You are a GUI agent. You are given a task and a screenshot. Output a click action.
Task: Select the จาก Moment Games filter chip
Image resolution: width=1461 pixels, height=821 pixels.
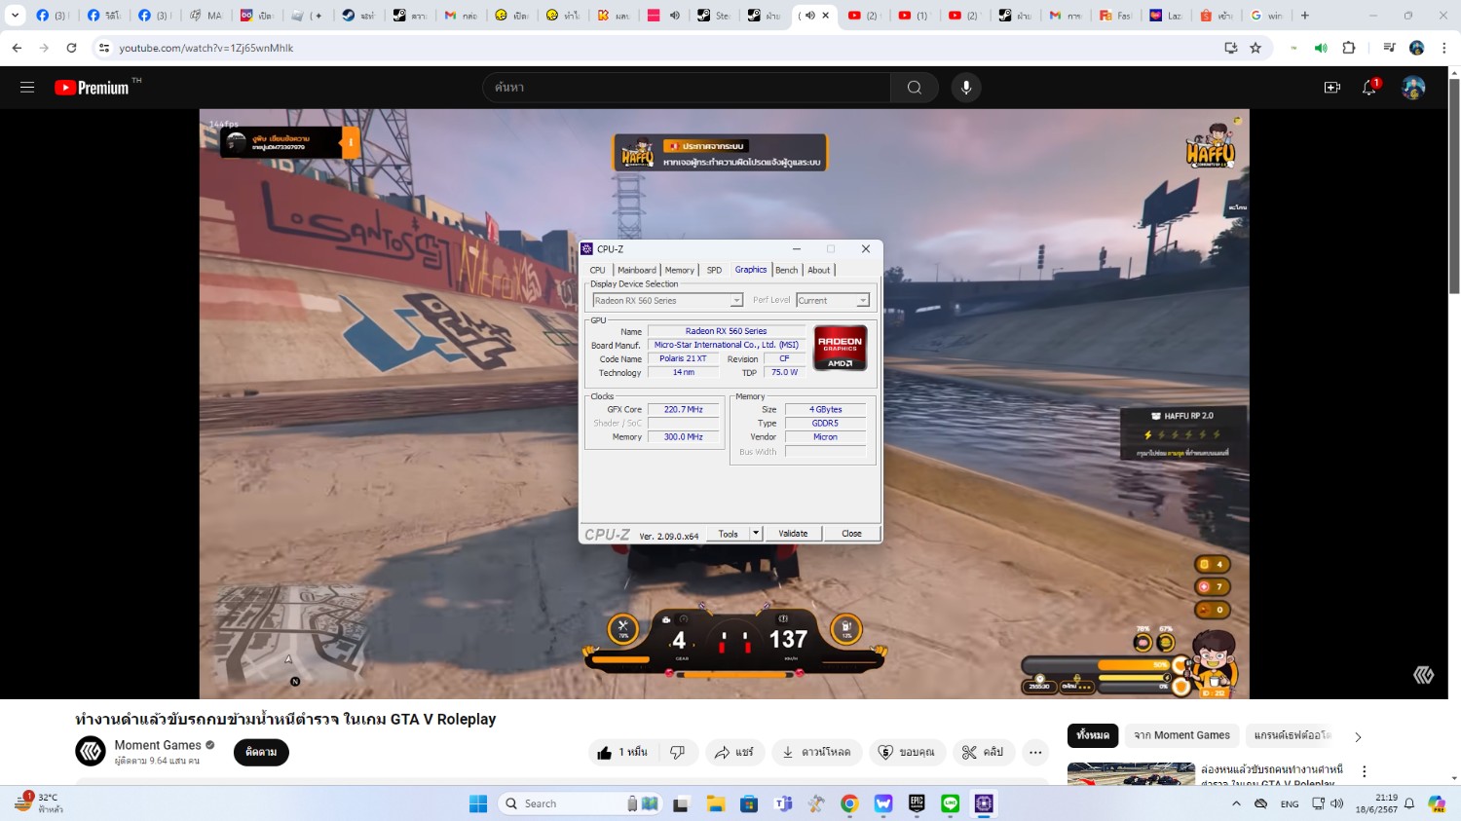(x=1181, y=735)
